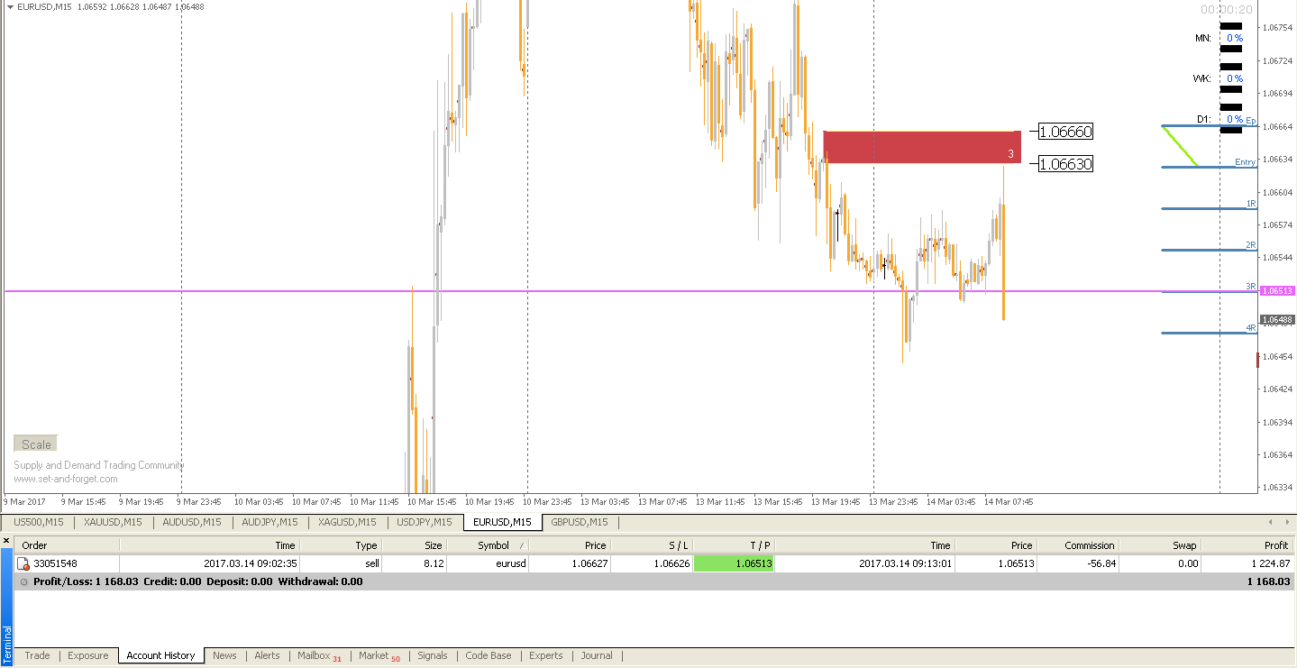Click the 1 168.03 total profit value
This screenshot has width=1297, height=668.
1269,581
